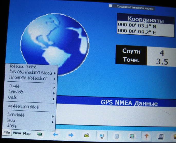Expand submenu arrow of second File menu entry
176x143 pixels.
(55, 73)
